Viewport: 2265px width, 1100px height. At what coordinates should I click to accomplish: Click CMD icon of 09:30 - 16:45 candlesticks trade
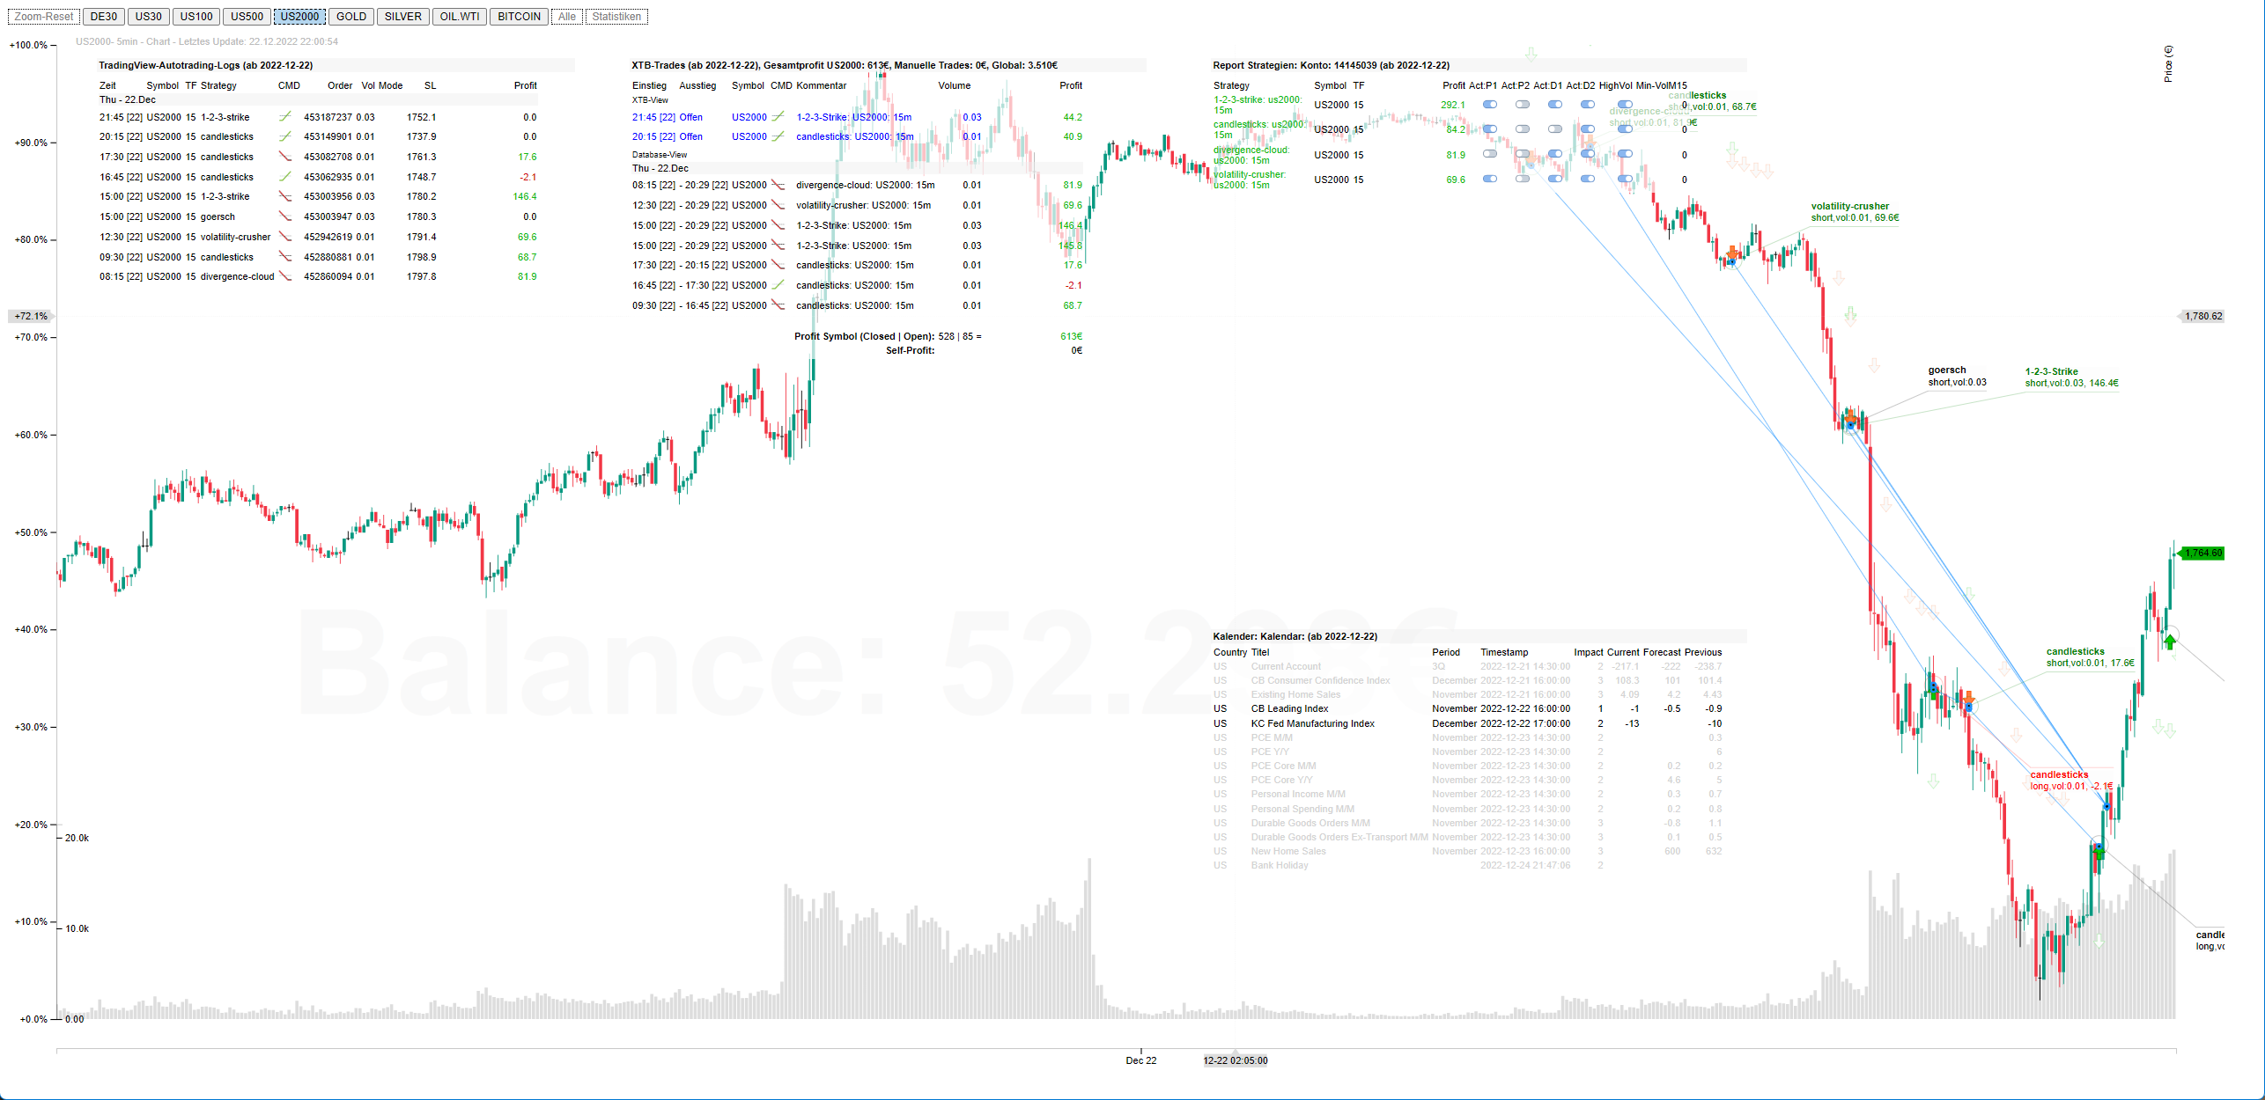(x=778, y=305)
